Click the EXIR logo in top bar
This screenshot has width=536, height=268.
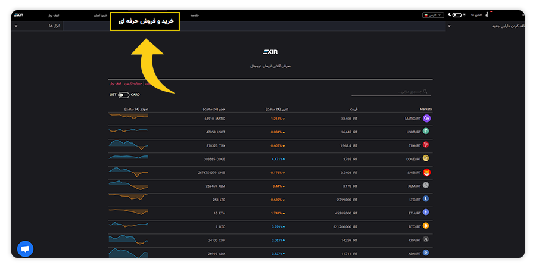click(x=19, y=15)
